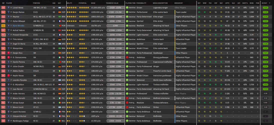Screen dimensions: 274x125
Task: Click Neymar's £600,000 p/w wage cell
Action: coord(97,17)
